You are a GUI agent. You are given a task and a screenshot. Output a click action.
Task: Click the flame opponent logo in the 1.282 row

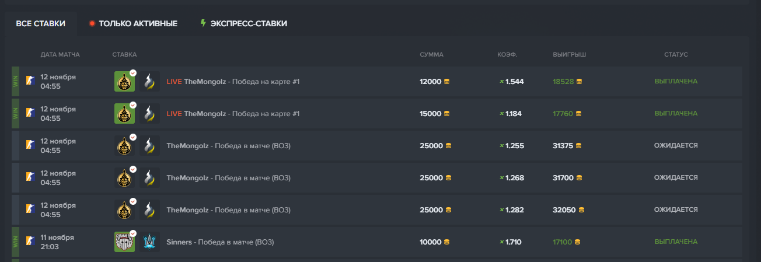tap(149, 210)
